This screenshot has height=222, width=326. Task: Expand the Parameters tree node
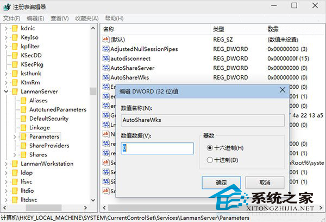pyautogui.click(x=15, y=137)
